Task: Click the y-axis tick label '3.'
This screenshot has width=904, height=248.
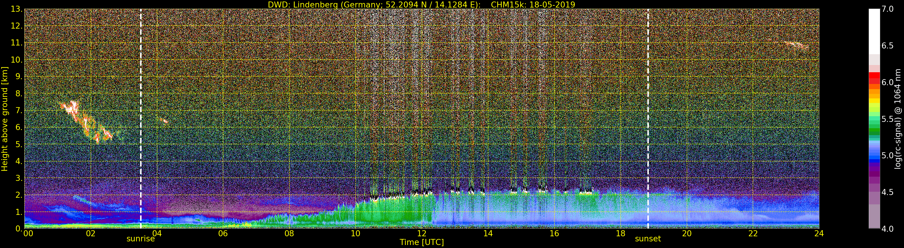Action: [x=19, y=178]
